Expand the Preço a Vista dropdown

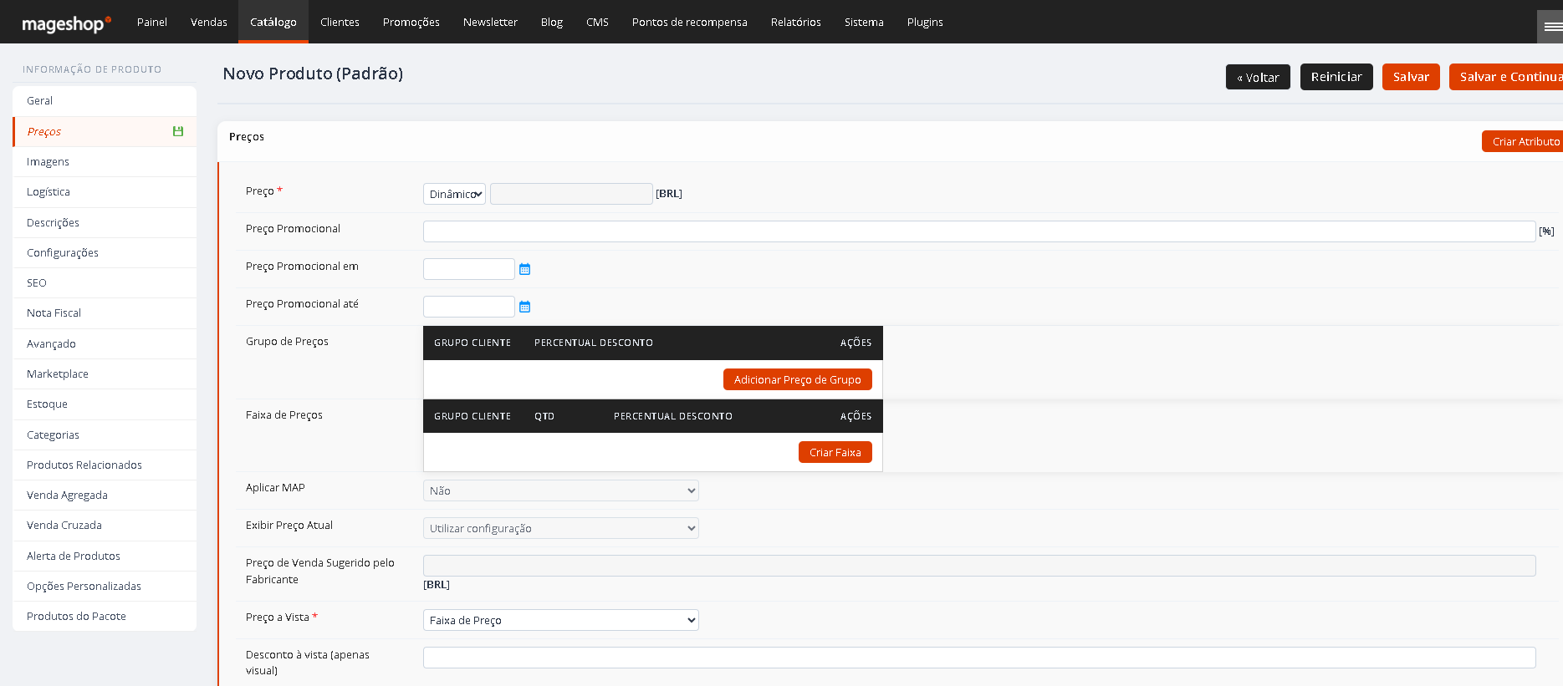[561, 620]
